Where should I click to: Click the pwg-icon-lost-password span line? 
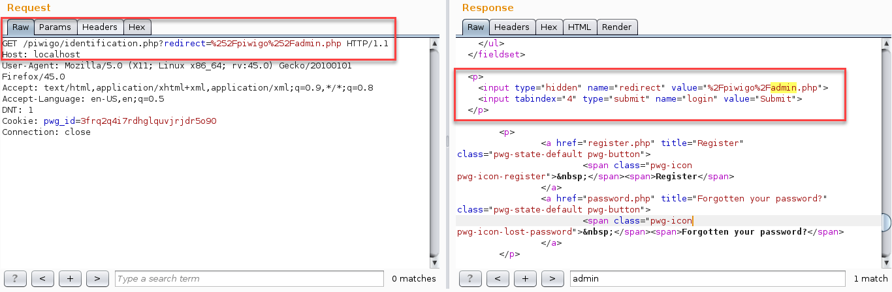(x=650, y=231)
